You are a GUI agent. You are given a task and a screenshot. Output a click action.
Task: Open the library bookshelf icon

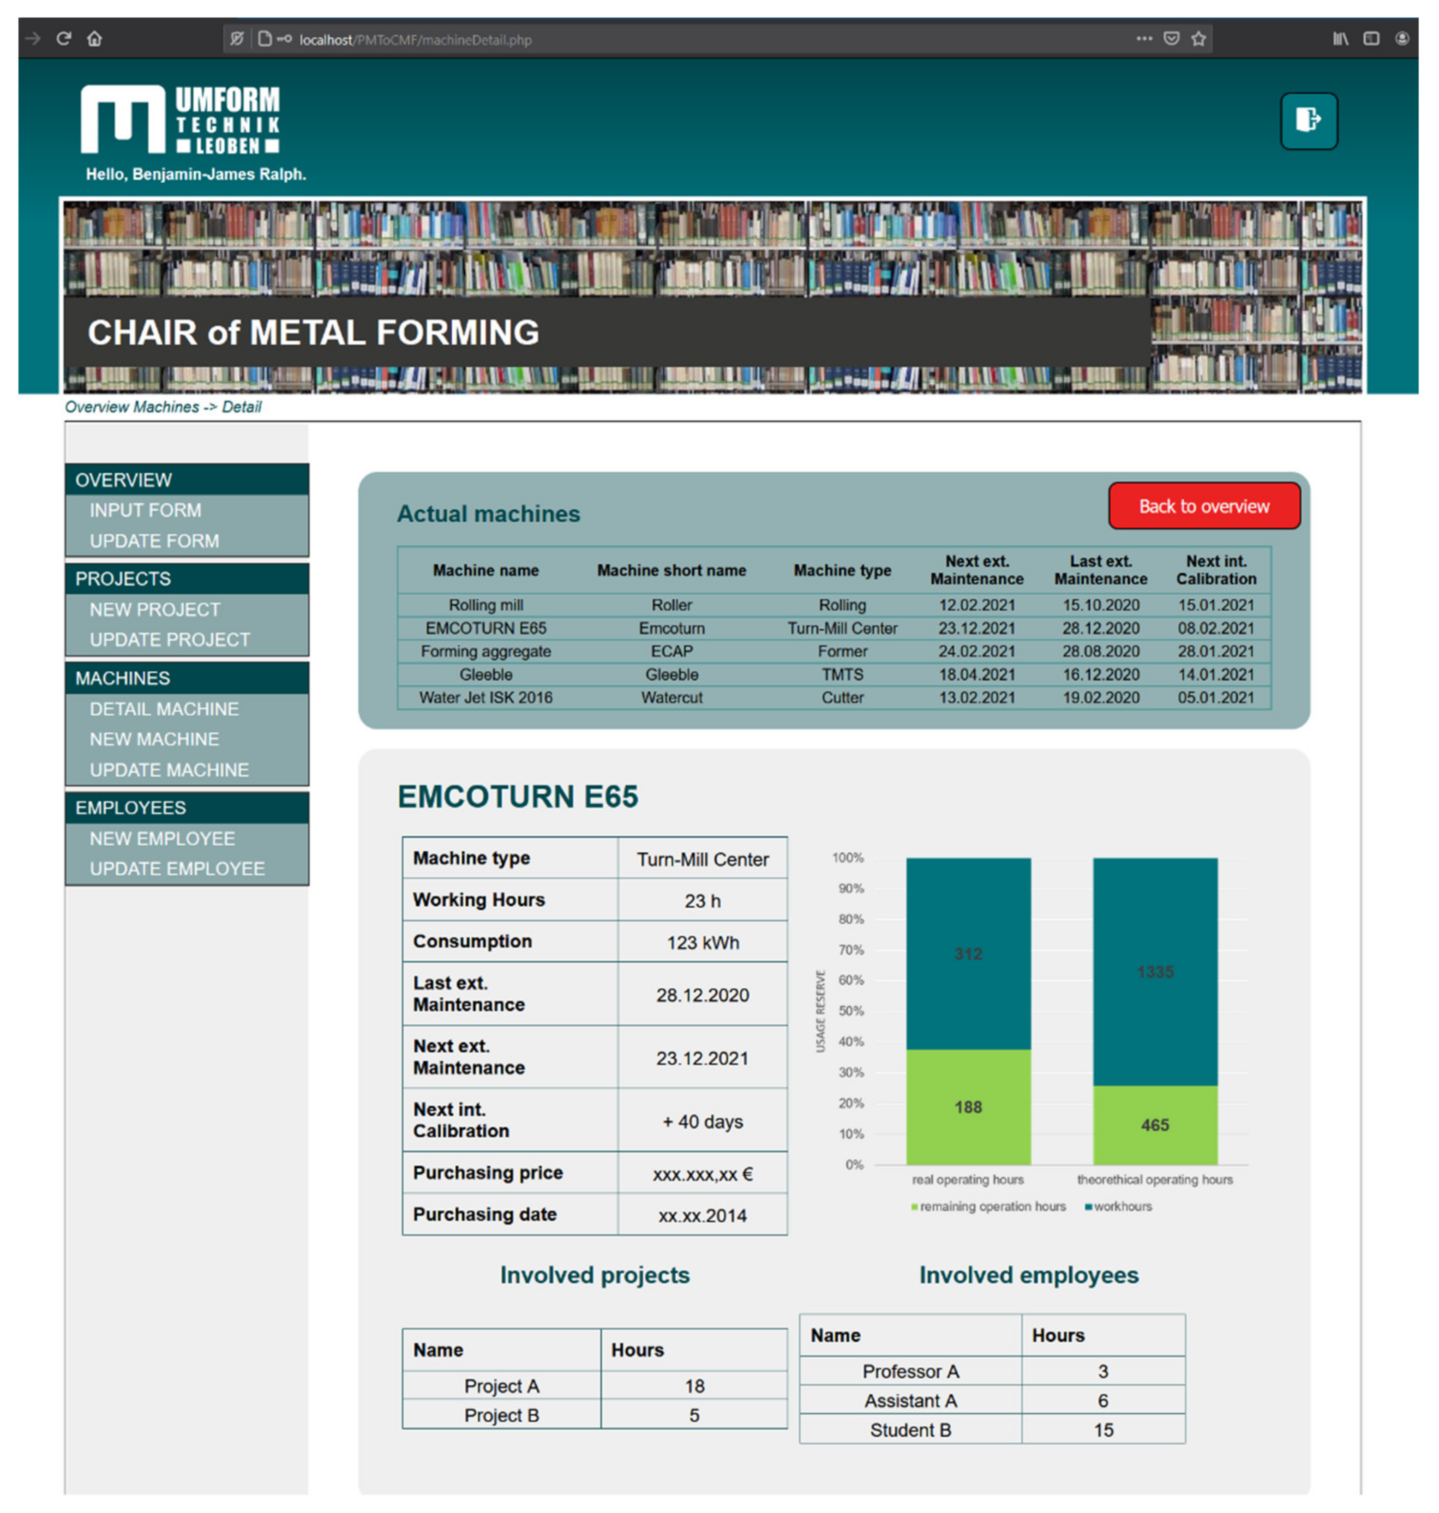[1340, 38]
